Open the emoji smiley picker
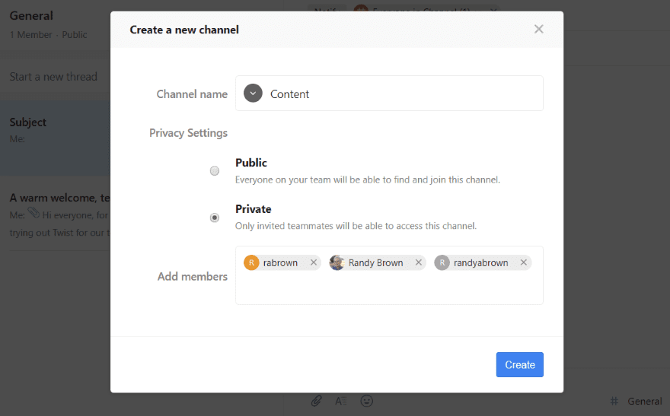This screenshot has height=416, width=670. [366, 400]
